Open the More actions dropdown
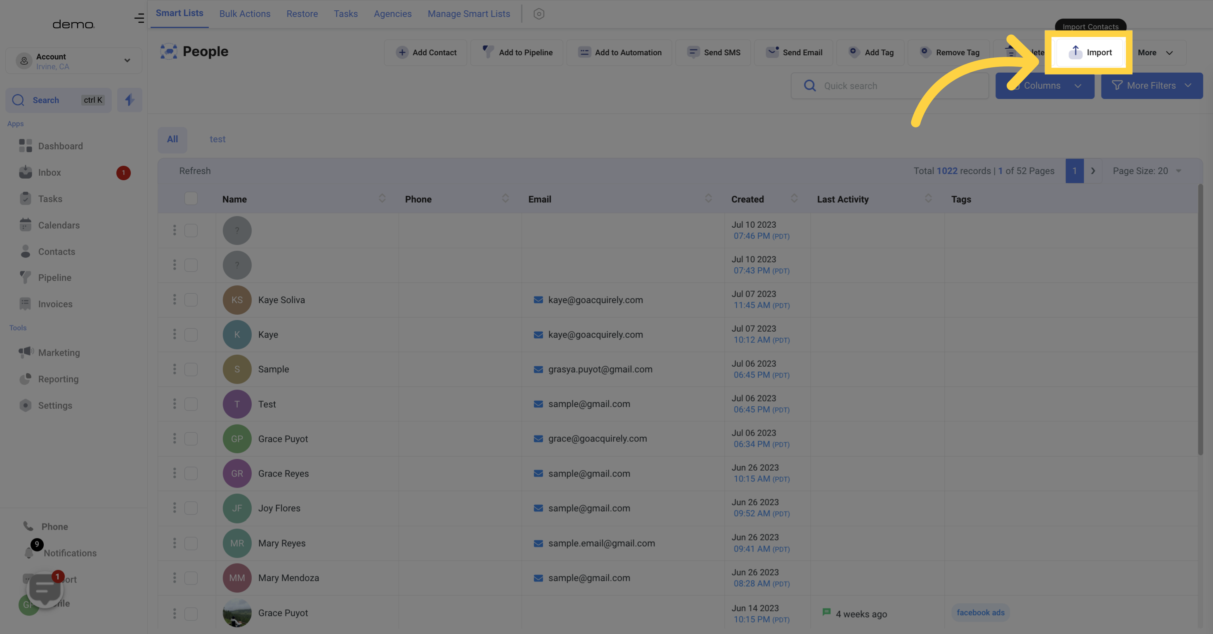The image size is (1213, 634). click(1155, 52)
